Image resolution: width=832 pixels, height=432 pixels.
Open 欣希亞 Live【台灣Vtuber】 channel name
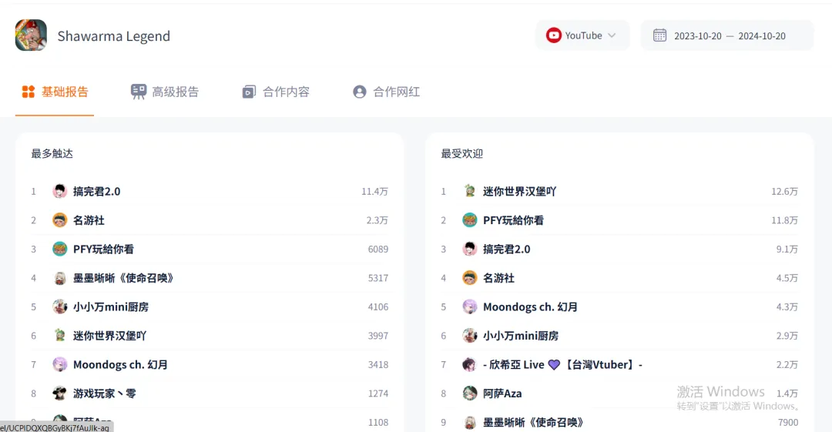click(x=562, y=364)
